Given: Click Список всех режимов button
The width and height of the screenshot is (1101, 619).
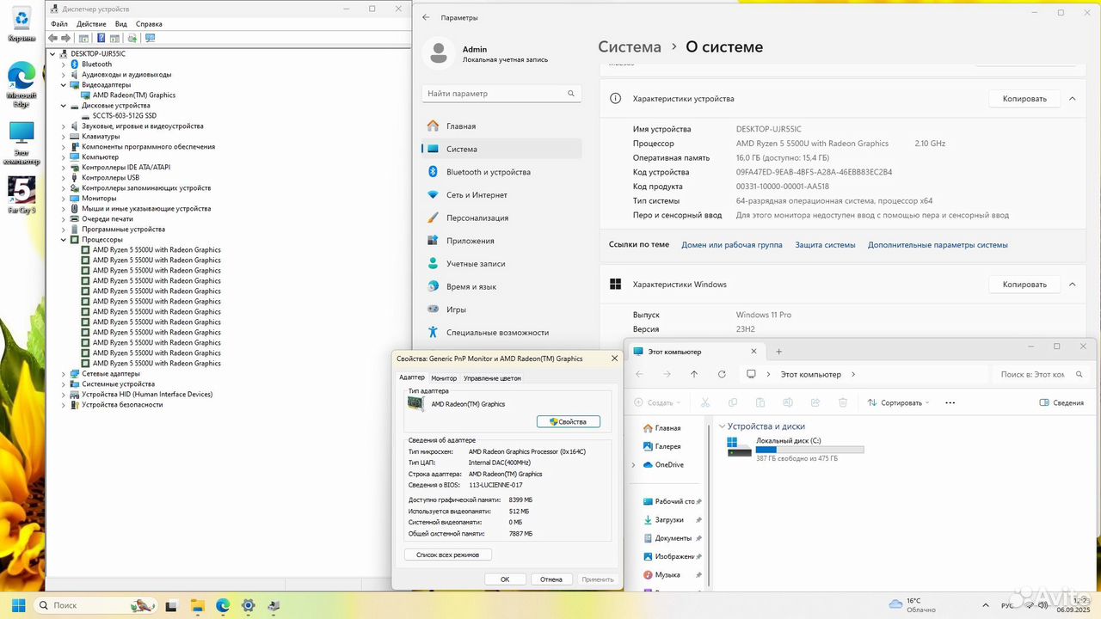Looking at the screenshot, I should [x=447, y=555].
